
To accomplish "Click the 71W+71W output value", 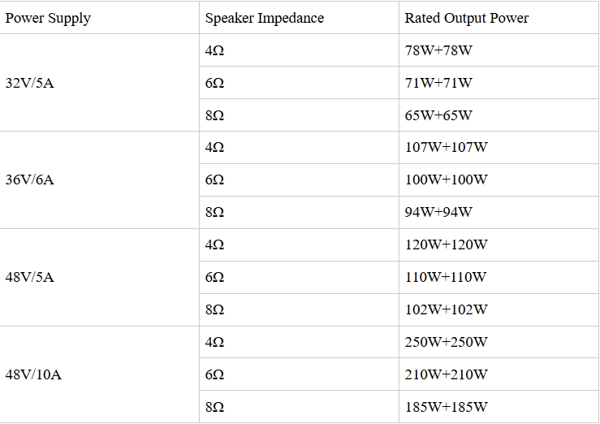I will [438, 83].
